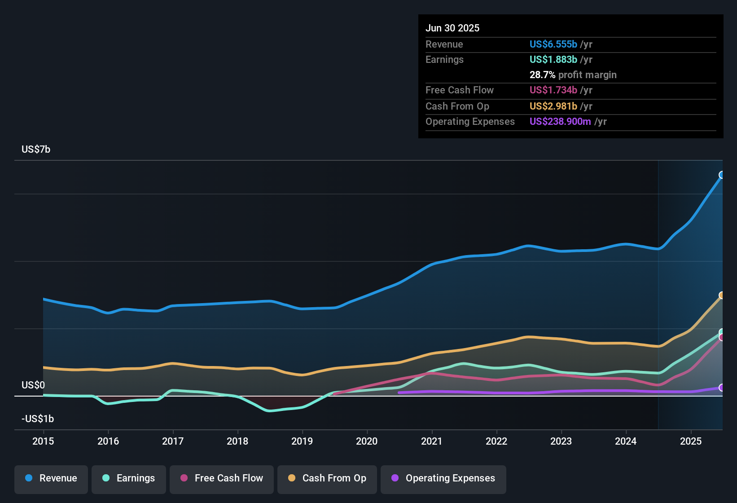Click the pink Free Cash Flow legend dot

183,478
